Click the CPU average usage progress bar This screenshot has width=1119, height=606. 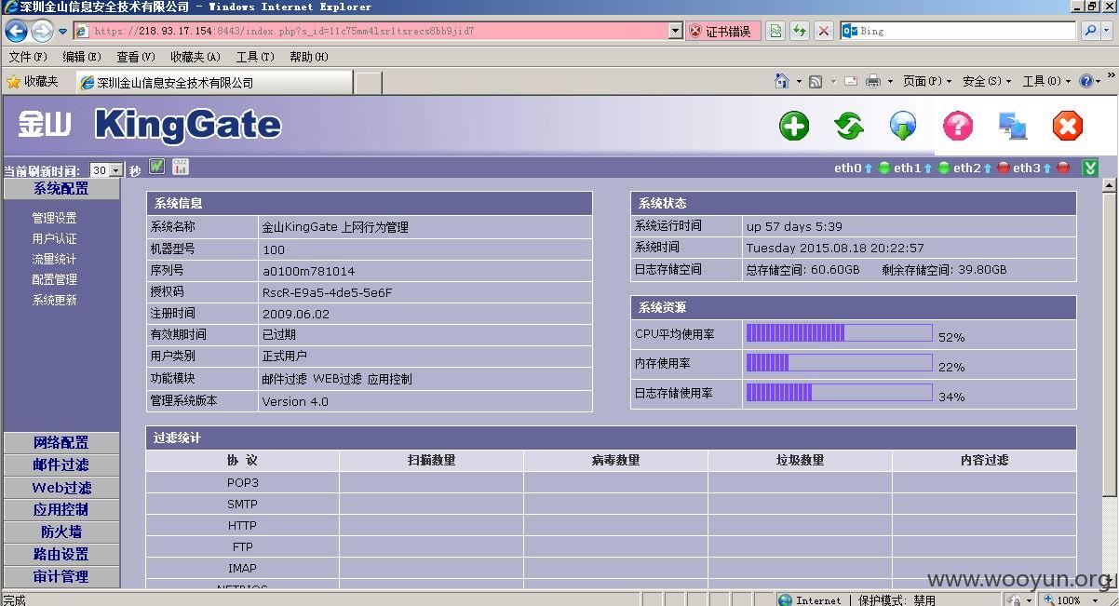[839, 333]
